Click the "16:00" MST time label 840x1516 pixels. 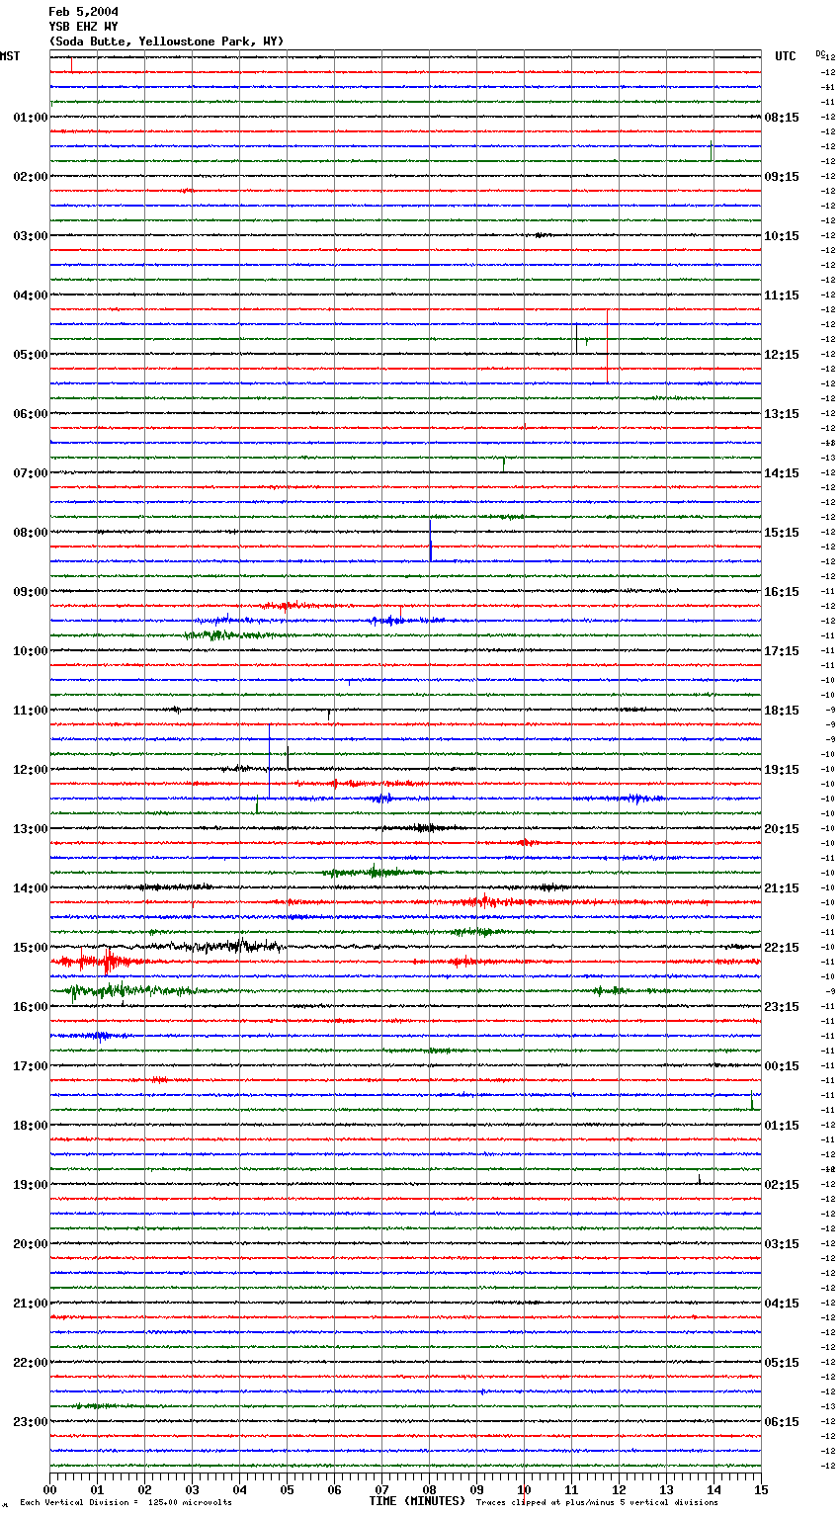30,1007
